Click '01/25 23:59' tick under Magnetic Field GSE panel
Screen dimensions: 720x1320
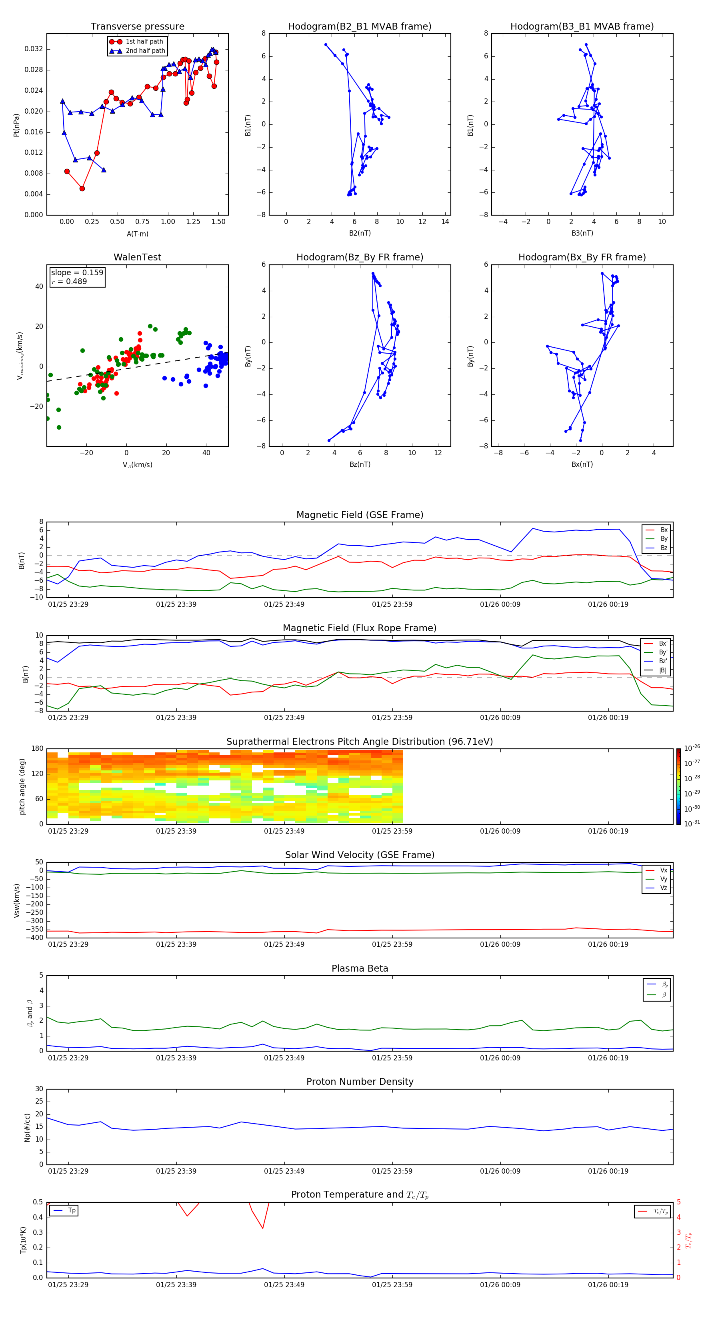click(x=392, y=604)
